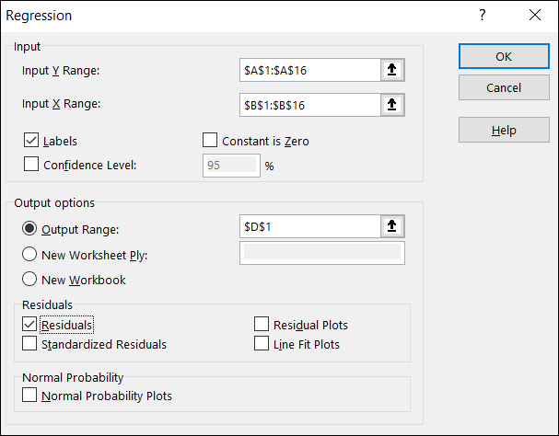Viewport: 559px width, 436px height.
Task: Open Help for the Regression dialog
Action: 503,131
